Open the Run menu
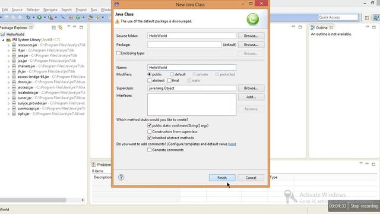 click(94, 10)
